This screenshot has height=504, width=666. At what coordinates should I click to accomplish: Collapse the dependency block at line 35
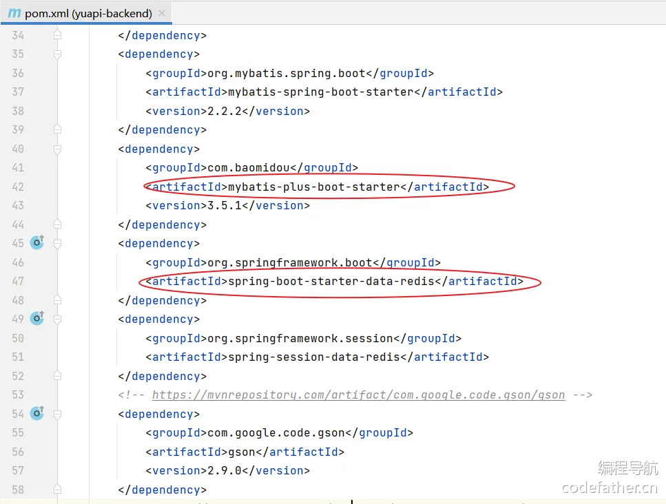[58, 54]
